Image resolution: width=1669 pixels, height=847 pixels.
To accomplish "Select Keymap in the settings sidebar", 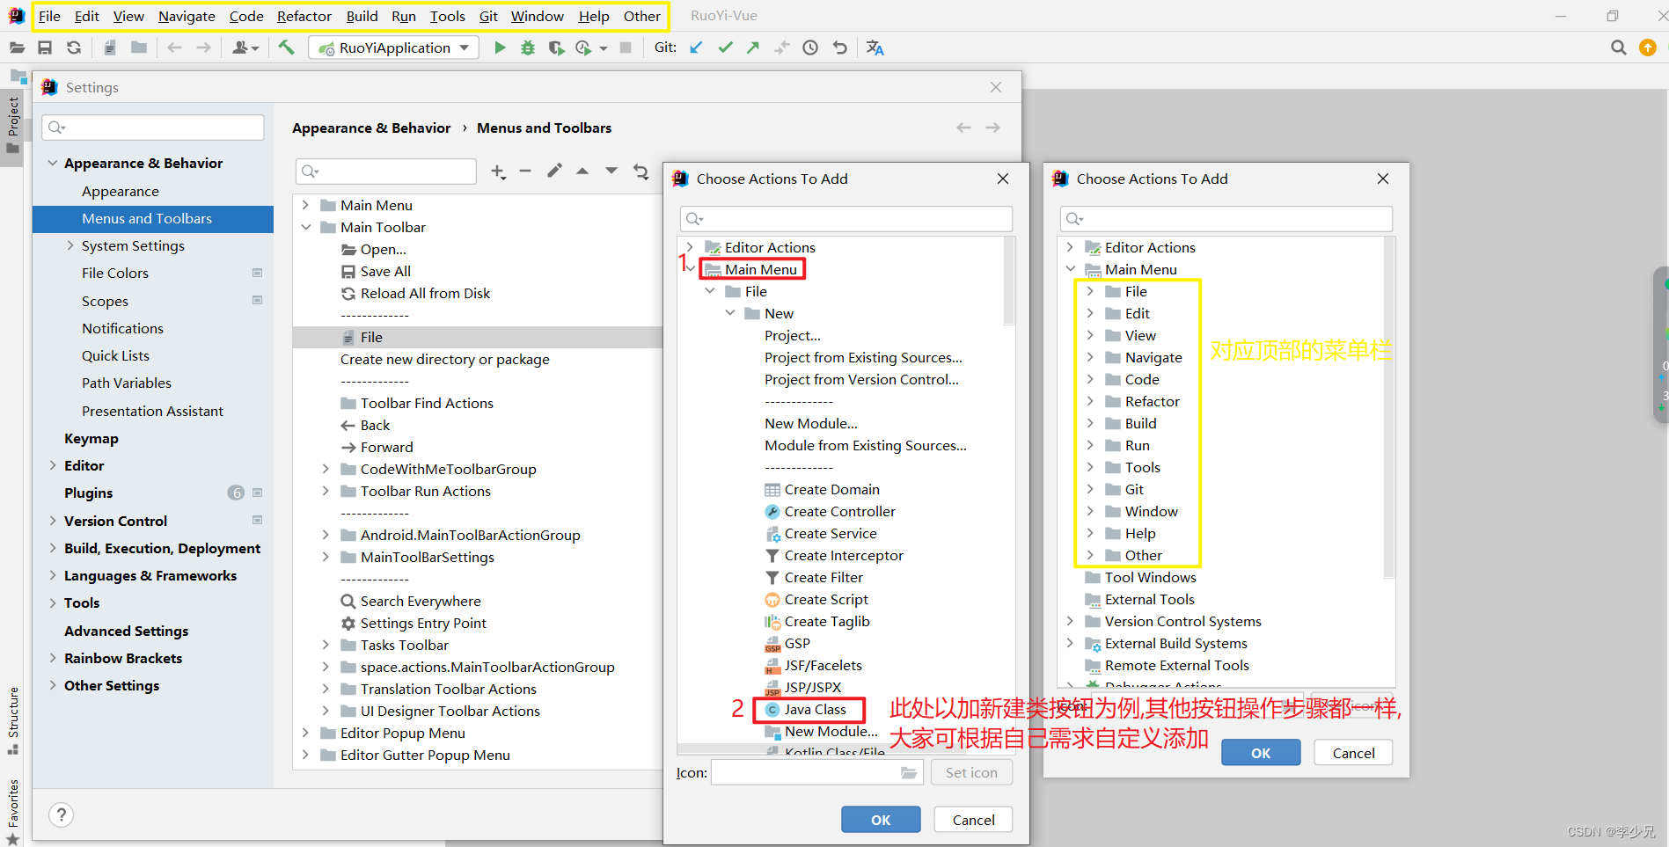I will 92,438.
